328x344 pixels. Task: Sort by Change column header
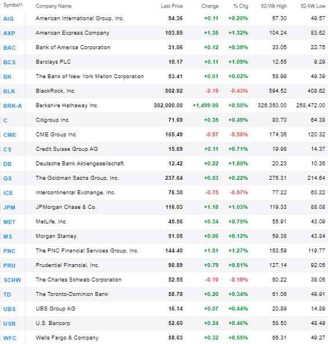pyautogui.click(x=210, y=6)
